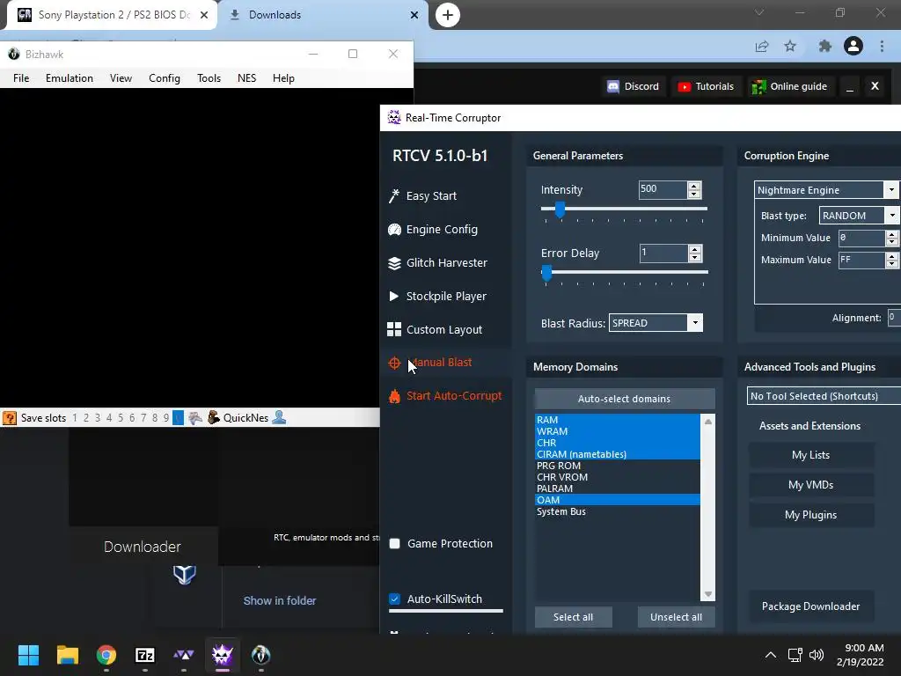Show hidden system tray icons chevron
901x676 pixels.
(x=771, y=655)
